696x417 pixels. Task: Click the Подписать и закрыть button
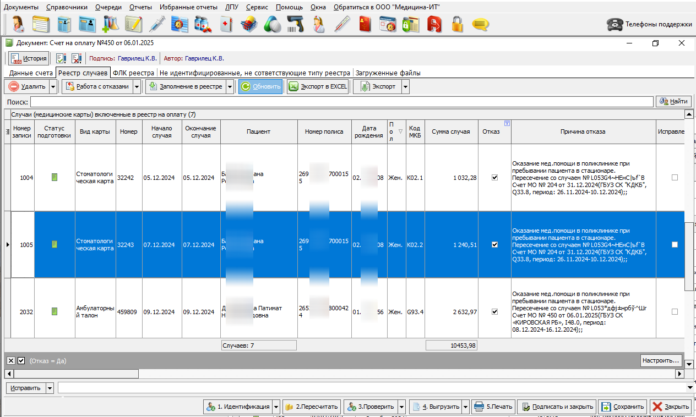[557, 407]
